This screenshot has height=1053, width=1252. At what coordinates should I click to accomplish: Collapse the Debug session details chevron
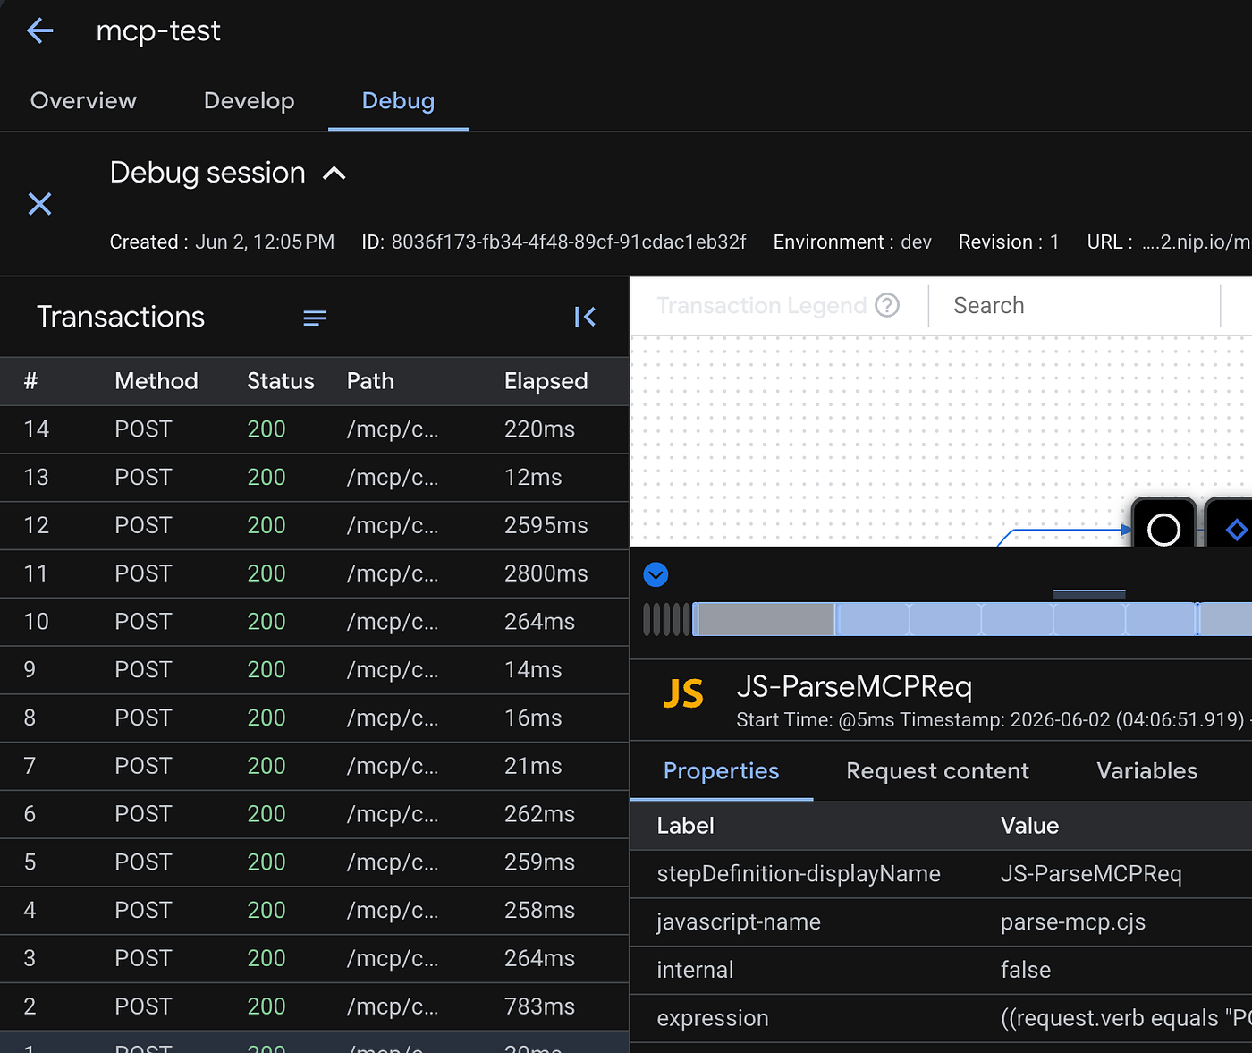pyautogui.click(x=334, y=174)
